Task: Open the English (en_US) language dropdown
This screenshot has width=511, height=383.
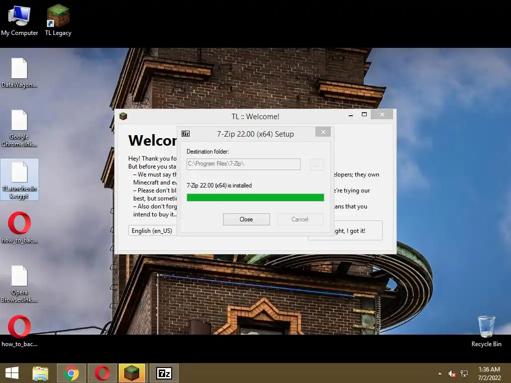Action: (153, 230)
